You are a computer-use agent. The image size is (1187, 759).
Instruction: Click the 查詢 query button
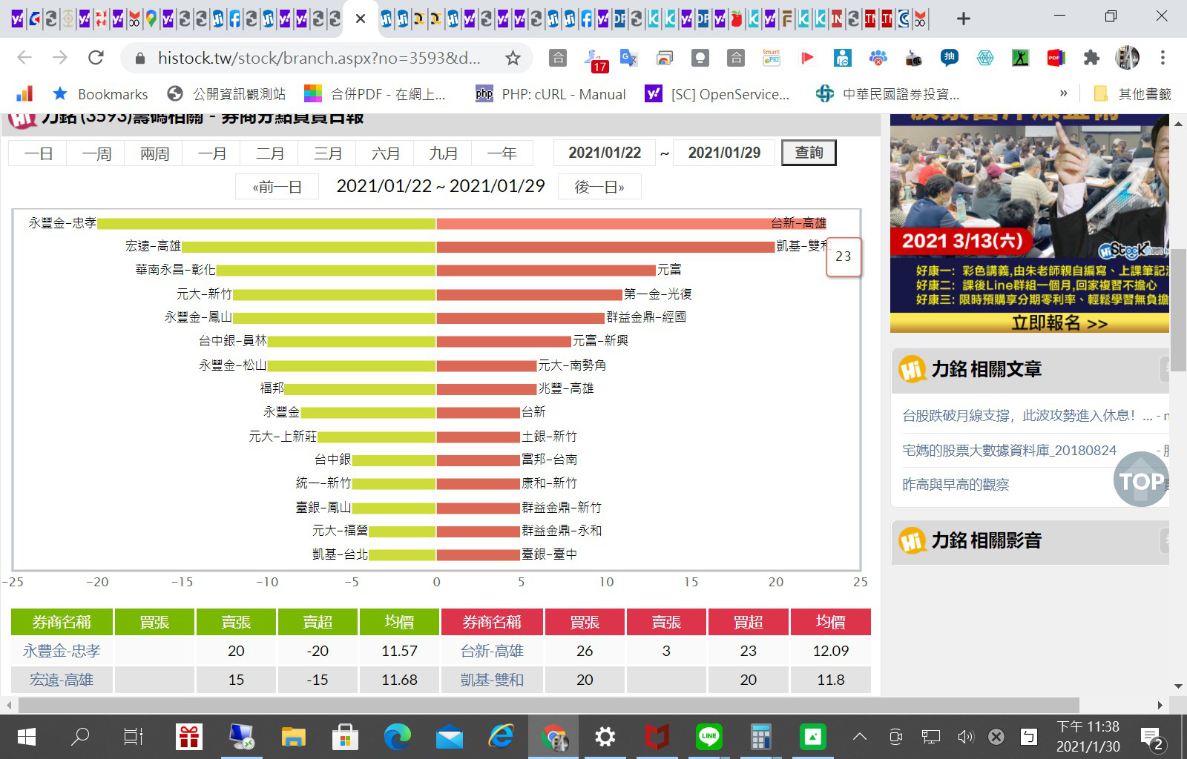[x=809, y=153]
